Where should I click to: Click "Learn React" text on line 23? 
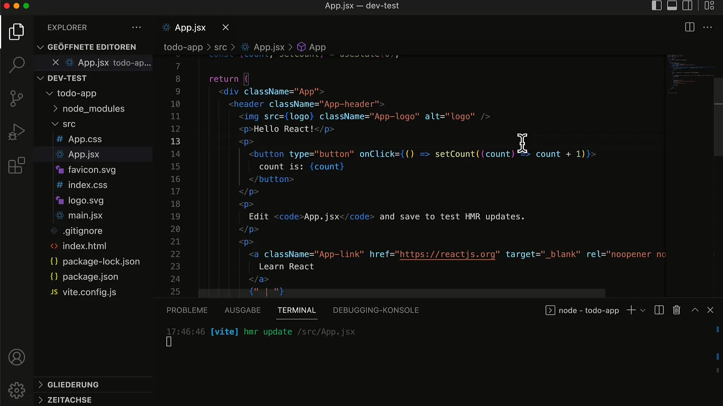pos(286,267)
